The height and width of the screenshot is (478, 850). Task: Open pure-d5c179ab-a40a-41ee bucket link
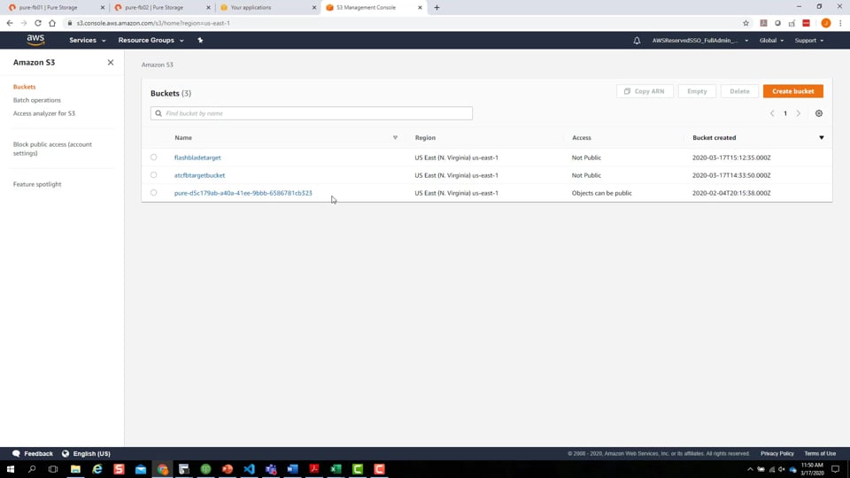coord(243,193)
